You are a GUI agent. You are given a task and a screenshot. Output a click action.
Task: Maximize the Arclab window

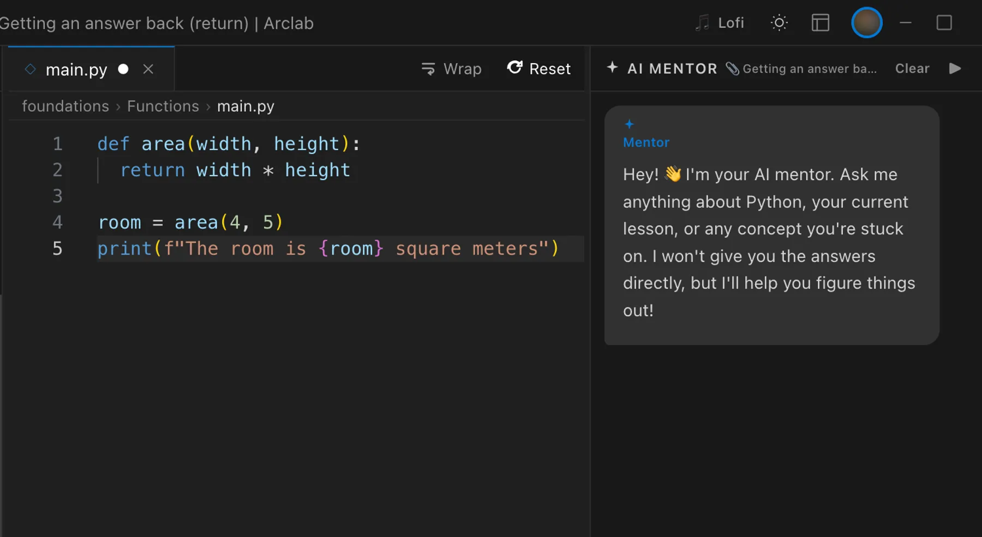944,23
